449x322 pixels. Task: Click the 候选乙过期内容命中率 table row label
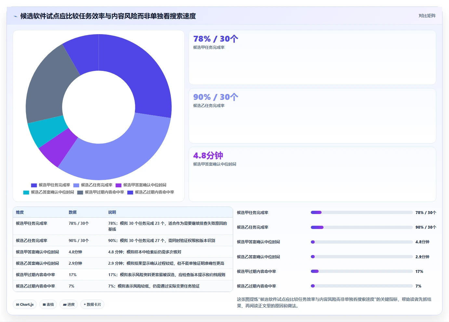click(x=35, y=286)
